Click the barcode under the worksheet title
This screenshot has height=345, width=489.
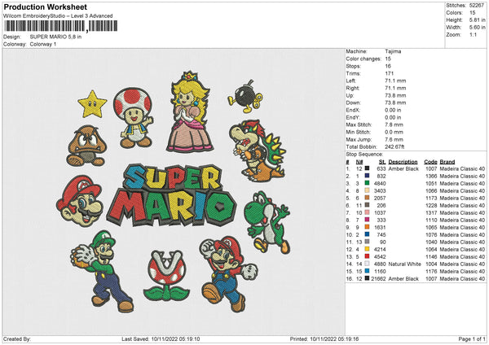pyautogui.click(x=61, y=26)
